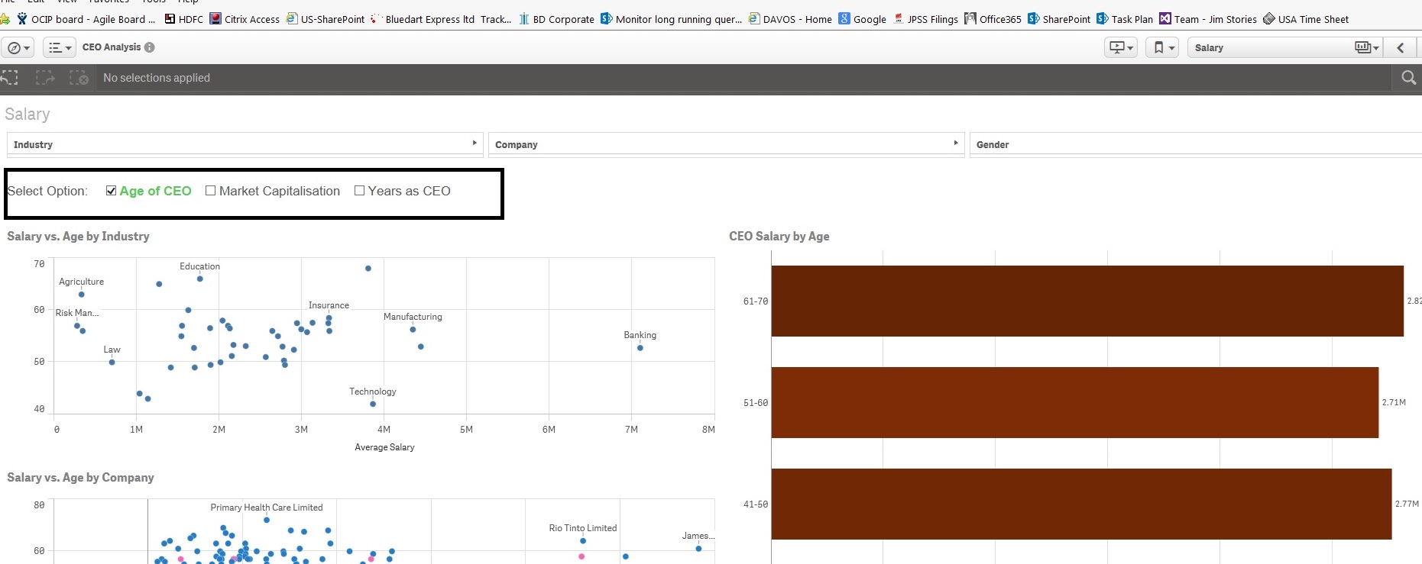Click the Google bookmark icon
Image resolution: width=1422 pixels, height=564 pixels.
[x=844, y=18]
